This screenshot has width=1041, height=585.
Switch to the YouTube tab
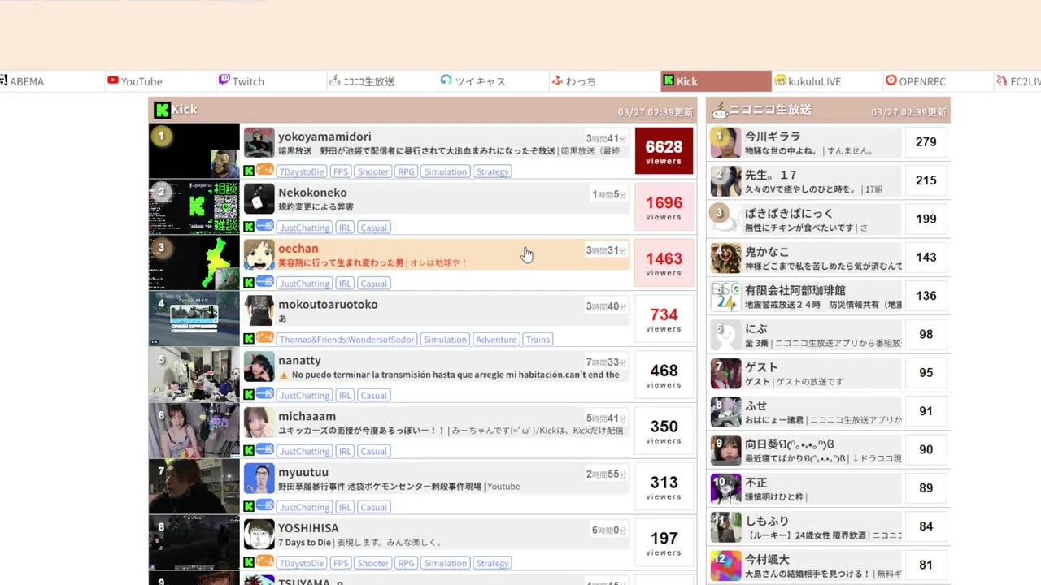(x=159, y=81)
